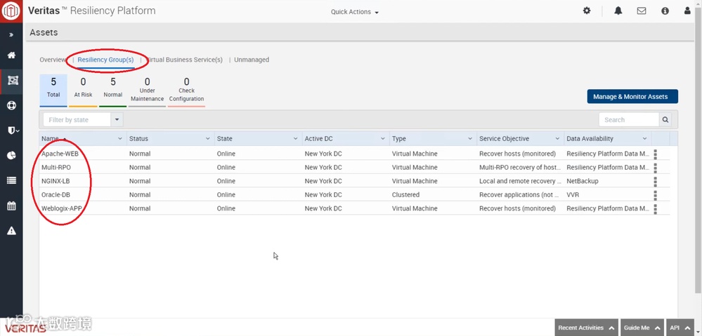Open Apache-WEB resiliency group
The image size is (702, 336).
60,154
